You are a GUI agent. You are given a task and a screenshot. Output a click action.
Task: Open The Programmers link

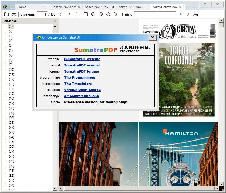80,78
